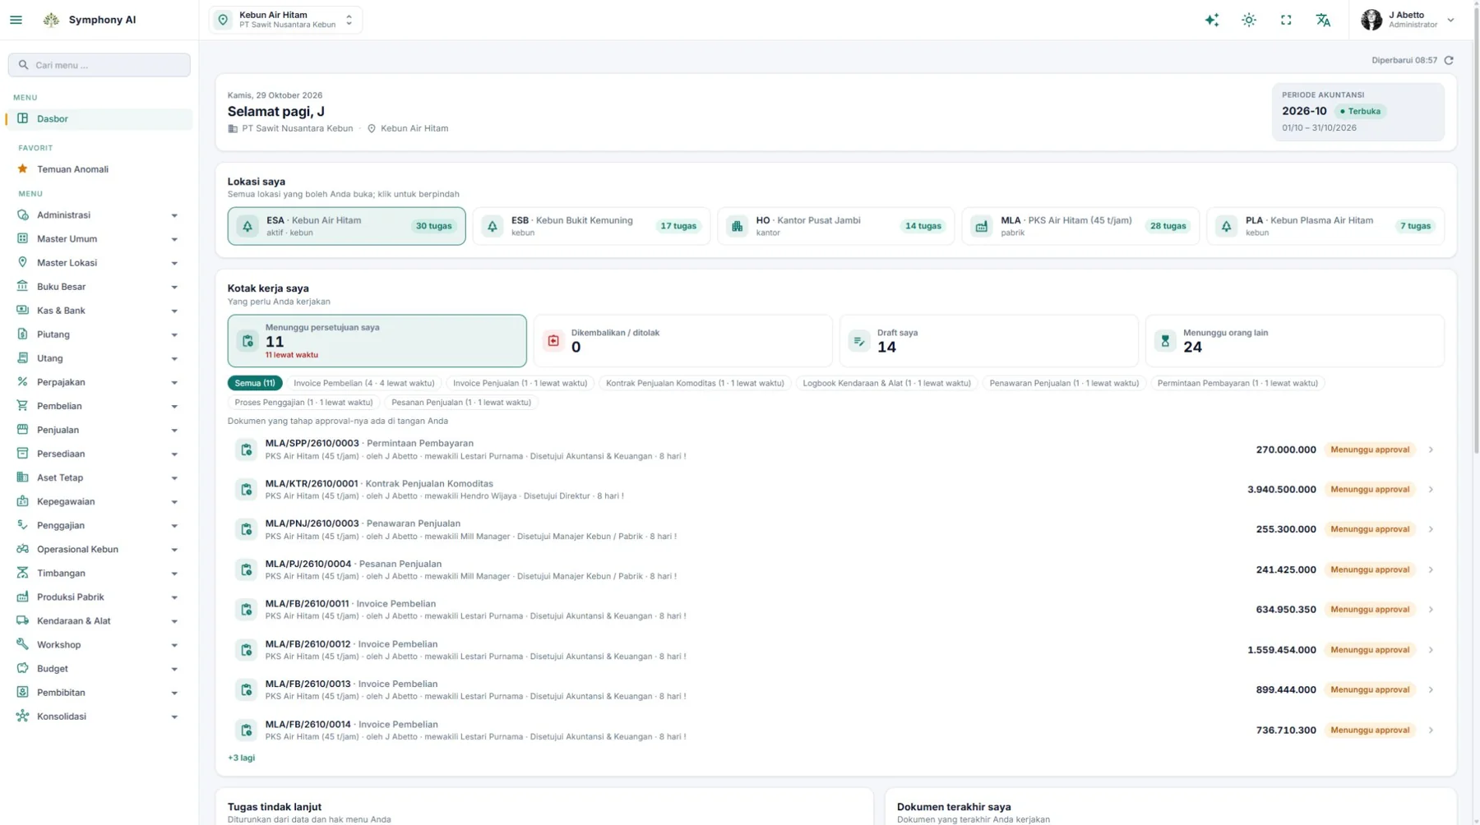Click the Workshop wrench icon

pyautogui.click(x=22, y=644)
